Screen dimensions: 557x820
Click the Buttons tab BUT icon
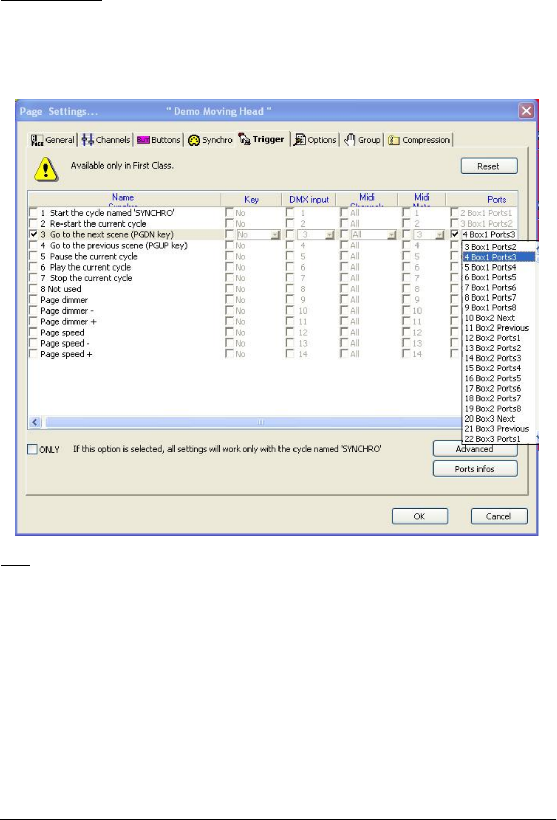pos(143,140)
